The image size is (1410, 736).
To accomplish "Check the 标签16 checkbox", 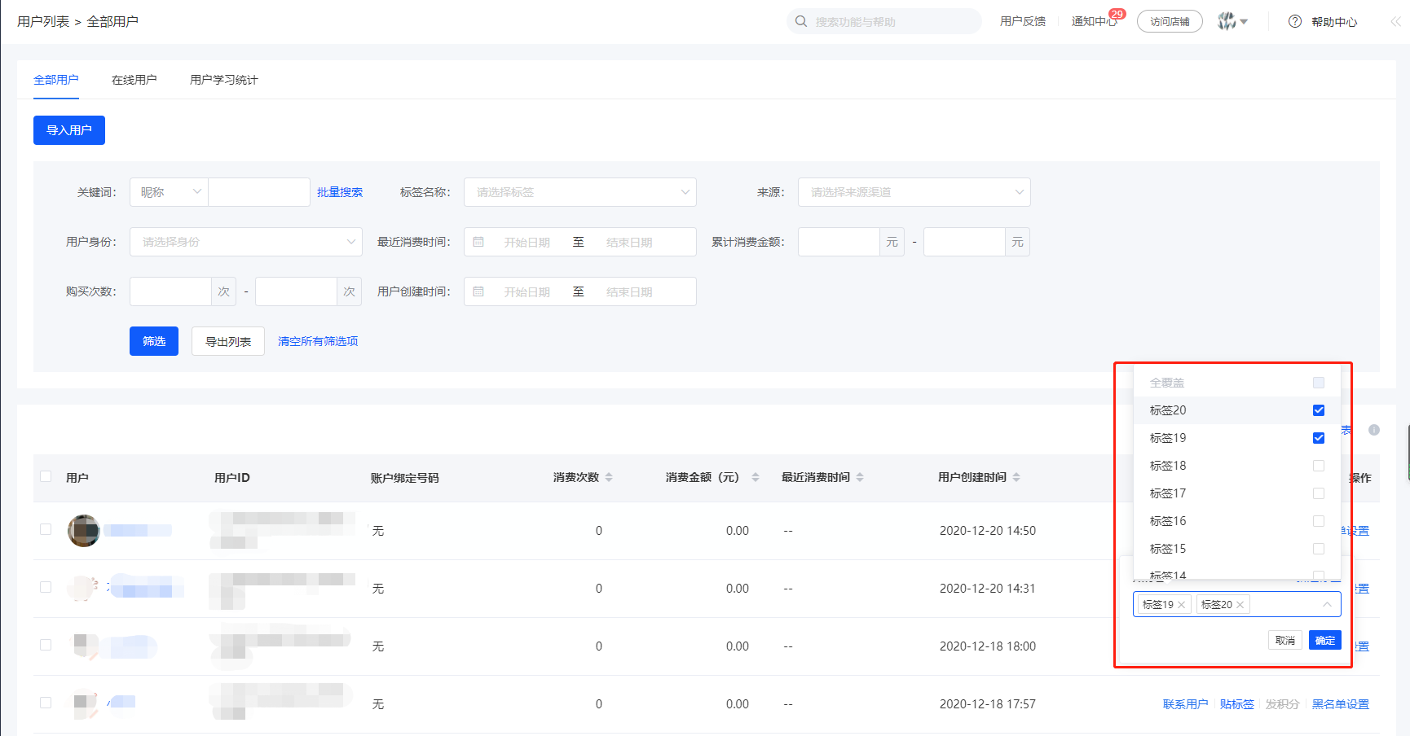I will (x=1319, y=521).
